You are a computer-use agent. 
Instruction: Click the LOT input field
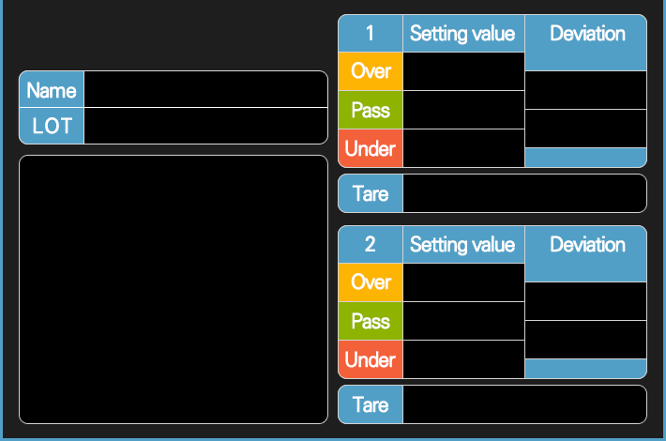[205, 126]
